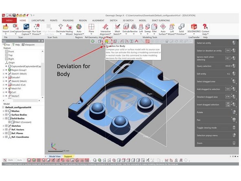Switch to the LIVECAPTURE ribbon tab
The image size is (241, 181).
click(x=38, y=20)
